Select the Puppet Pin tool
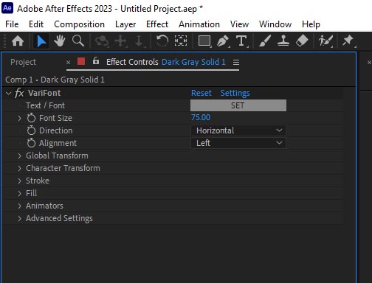Image resolution: width=372 pixels, height=283 pixels. pos(348,41)
